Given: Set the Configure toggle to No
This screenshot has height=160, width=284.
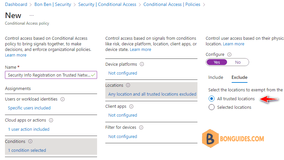Looking at the screenshot, I should 238,62.
